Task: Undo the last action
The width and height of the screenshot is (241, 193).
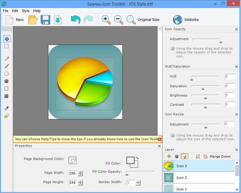Action: [x=76, y=20]
